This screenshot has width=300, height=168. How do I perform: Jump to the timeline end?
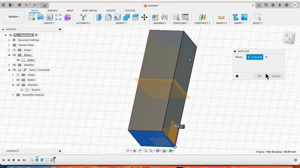point(24,160)
